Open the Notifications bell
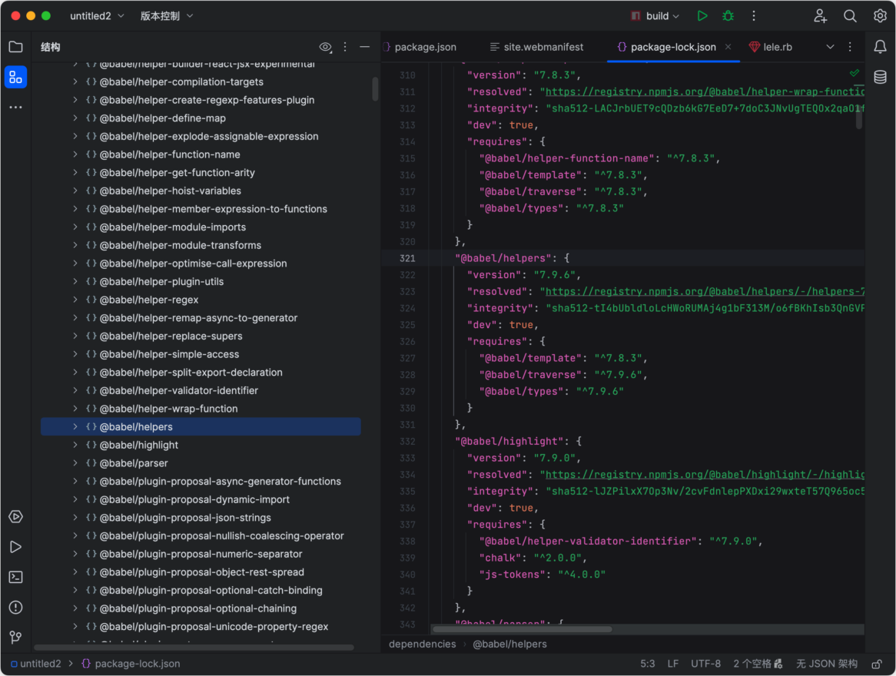 (880, 47)
